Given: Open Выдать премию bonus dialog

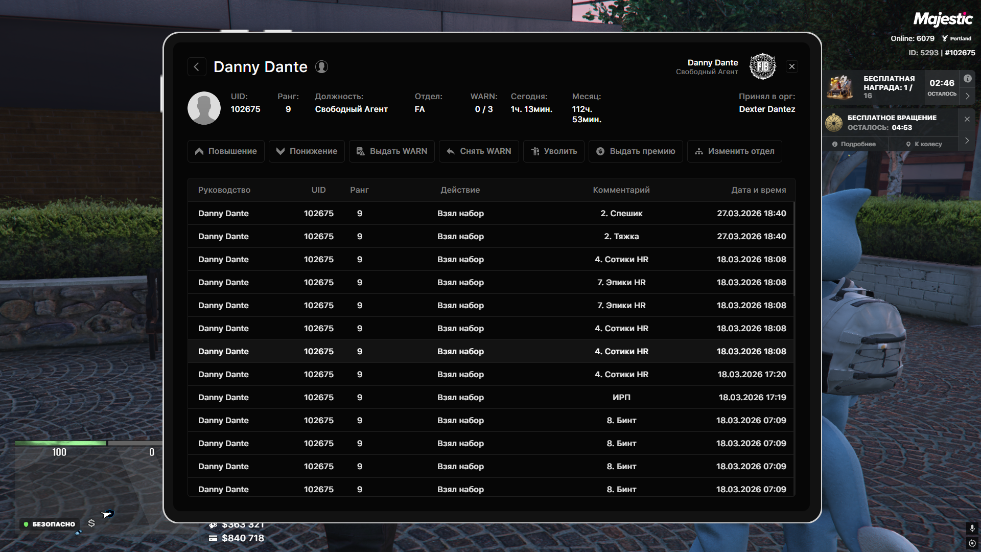Looking at the screenshot, I should click(x=636, y=151).
